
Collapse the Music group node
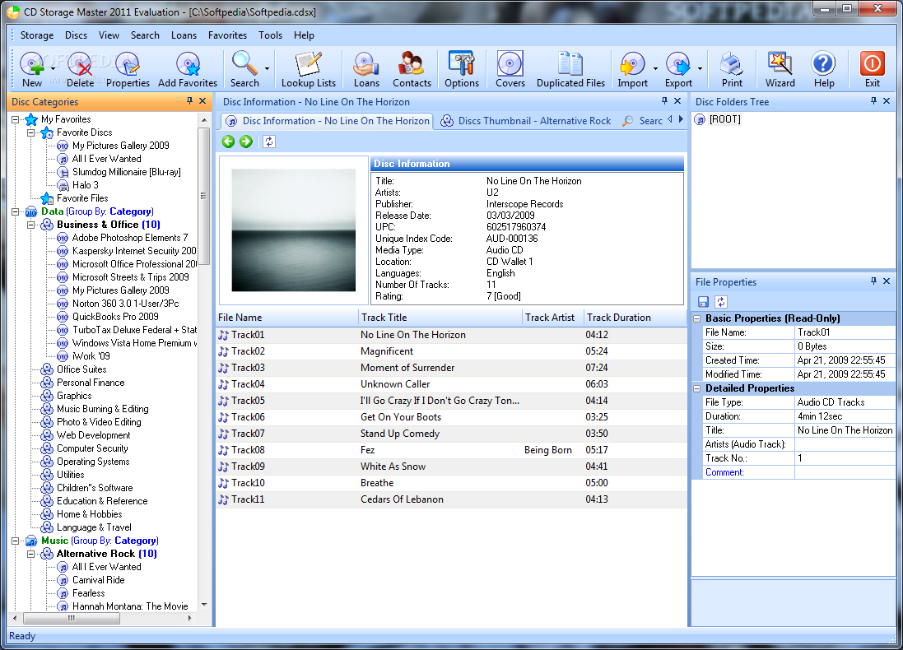pos(16,541)
